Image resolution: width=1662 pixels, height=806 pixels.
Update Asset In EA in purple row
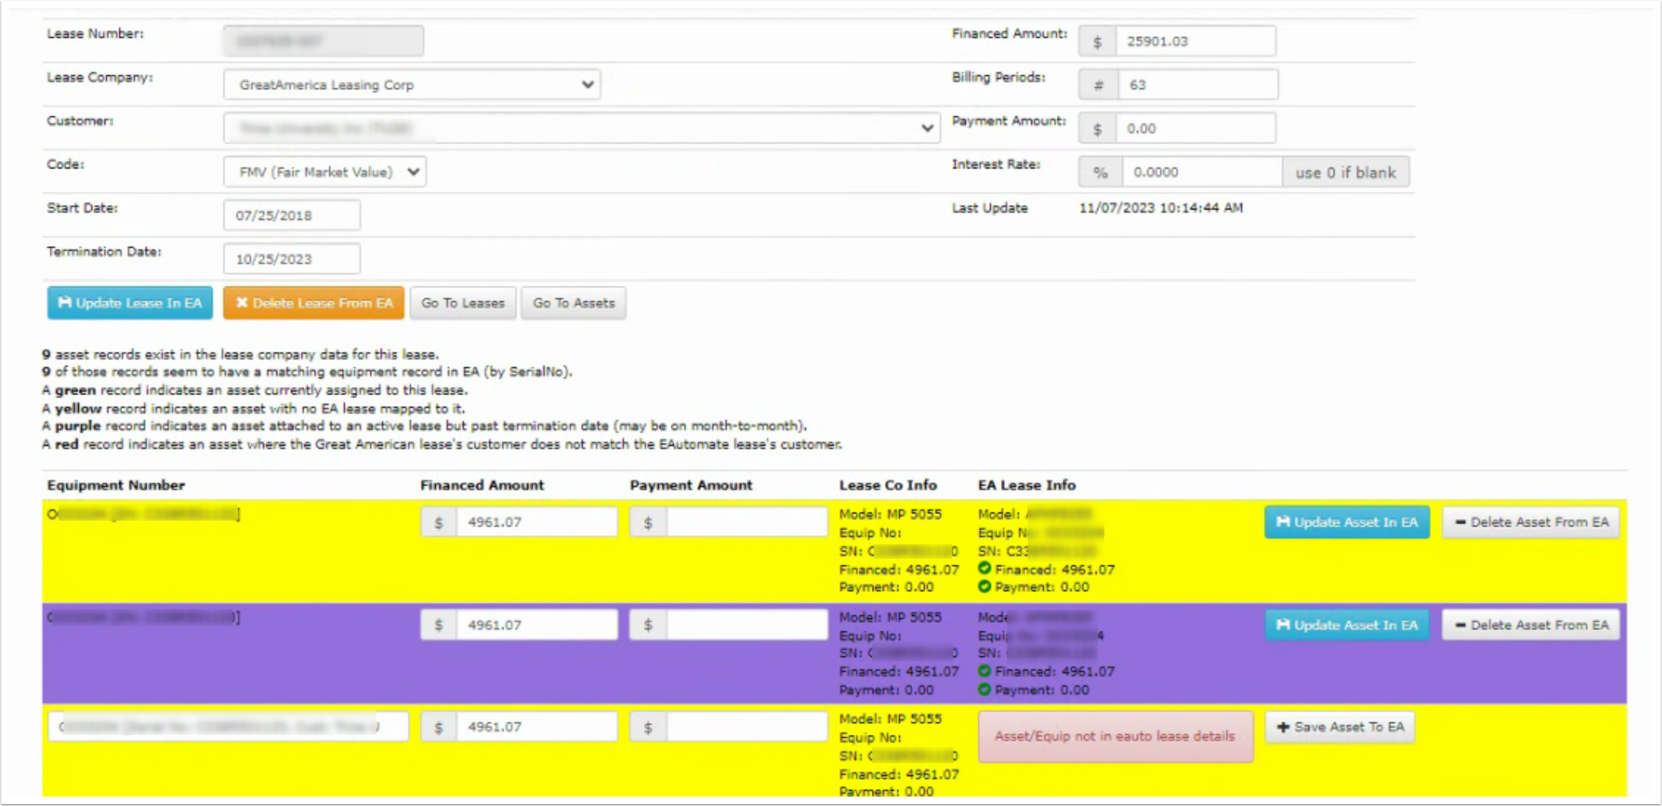click(1347, 625)
